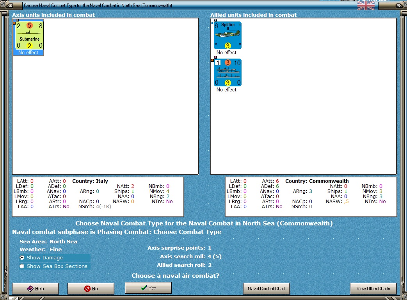Click 'Allied search roll: 2' text
This screenshot has height=300, width=407.
(184, 265)
